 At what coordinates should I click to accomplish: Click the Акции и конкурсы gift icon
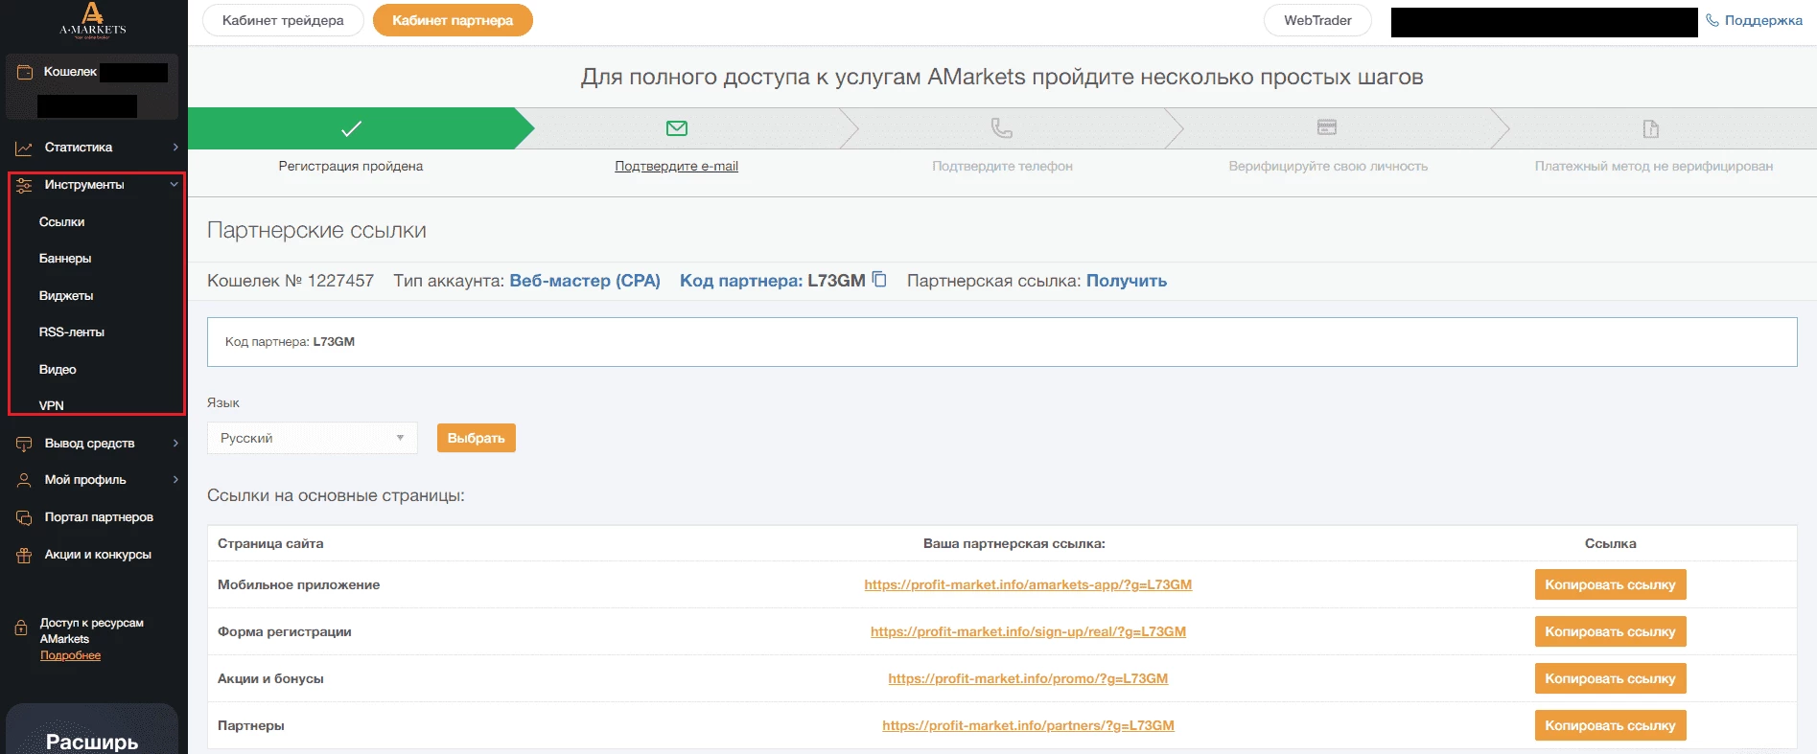[x=24, y=555]
